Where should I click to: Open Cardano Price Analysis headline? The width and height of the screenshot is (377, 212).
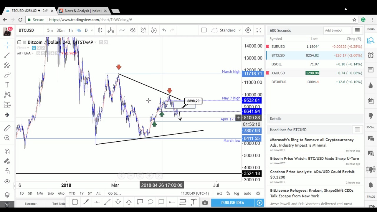312,174
